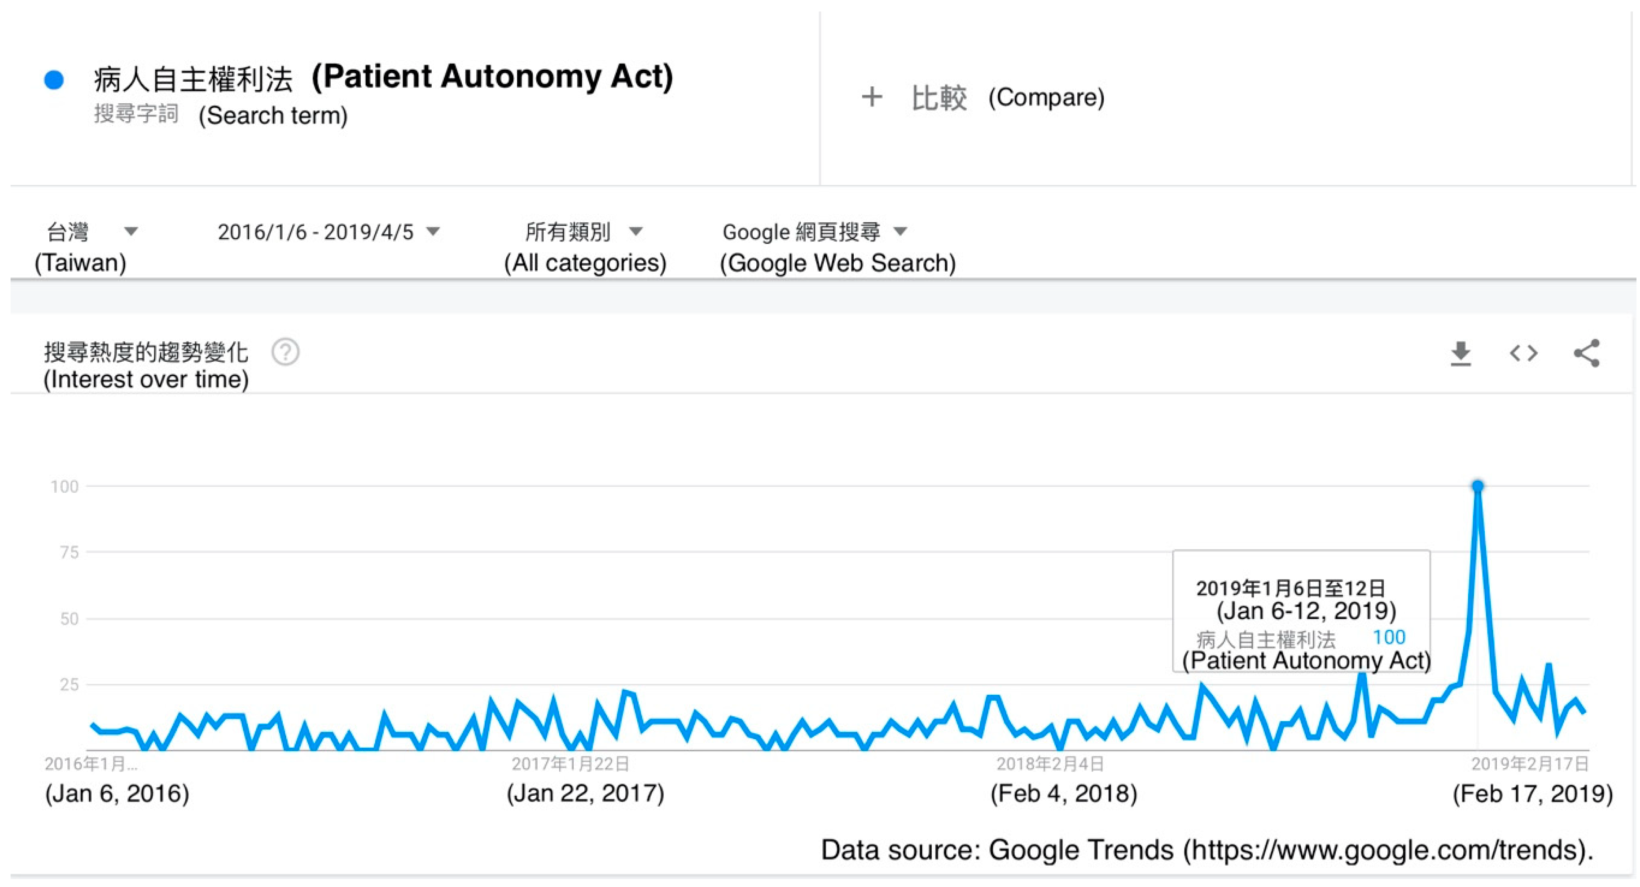This screenshot has width=1640, height=887.
Task: Click the embed code icon
Action: click(1524, 353)
